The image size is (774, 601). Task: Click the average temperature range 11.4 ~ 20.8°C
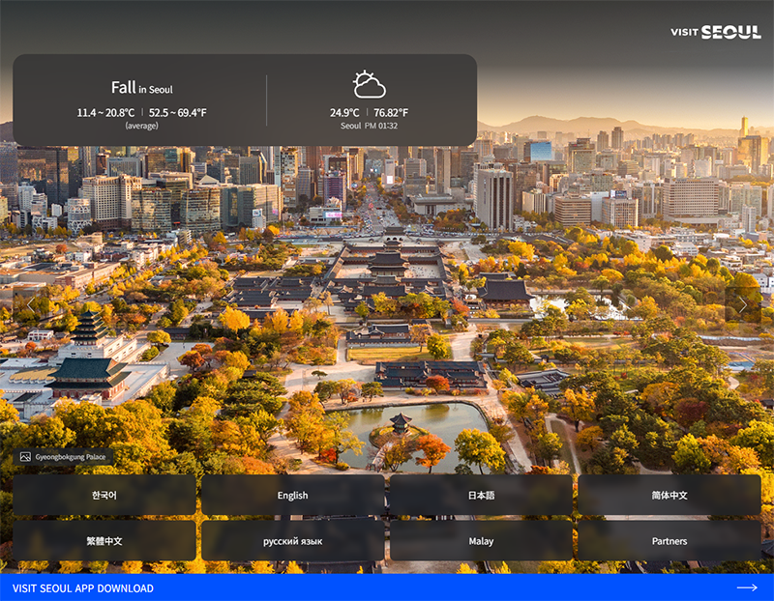pos(105,112)
